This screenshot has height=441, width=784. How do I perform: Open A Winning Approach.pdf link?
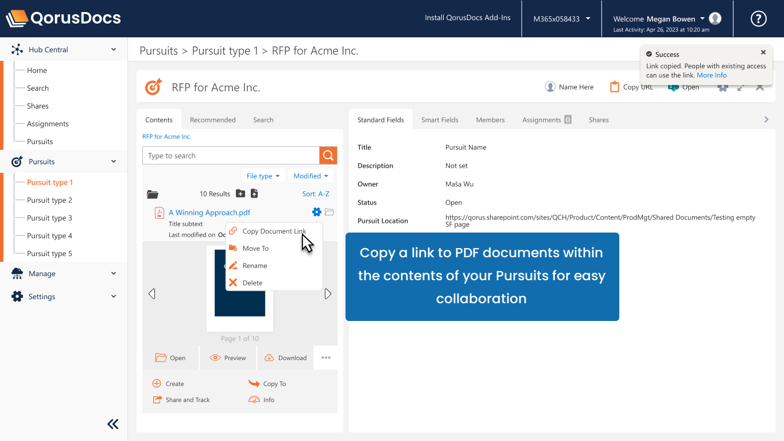tap(209, 212)
